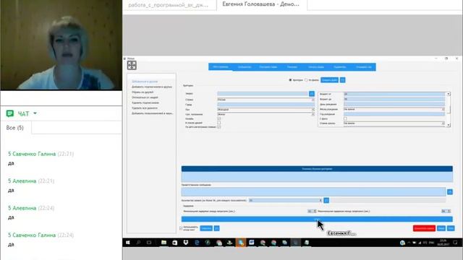Click the wide blue Start bar under the cursor

tap(317, 219)
